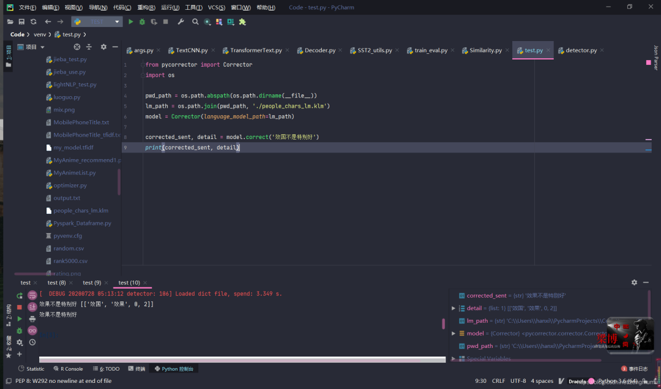This screenshot has width=661, height=389.
Task: Start debugging with the green bug icon
Action: click(x=142, y=21)
